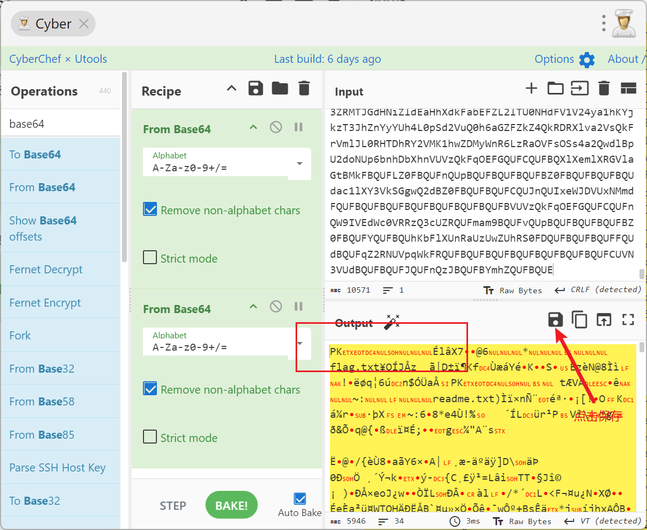Select Show Base64 offsets operation
The height and width of the screenshot is (530, 647).
point(61,228)
